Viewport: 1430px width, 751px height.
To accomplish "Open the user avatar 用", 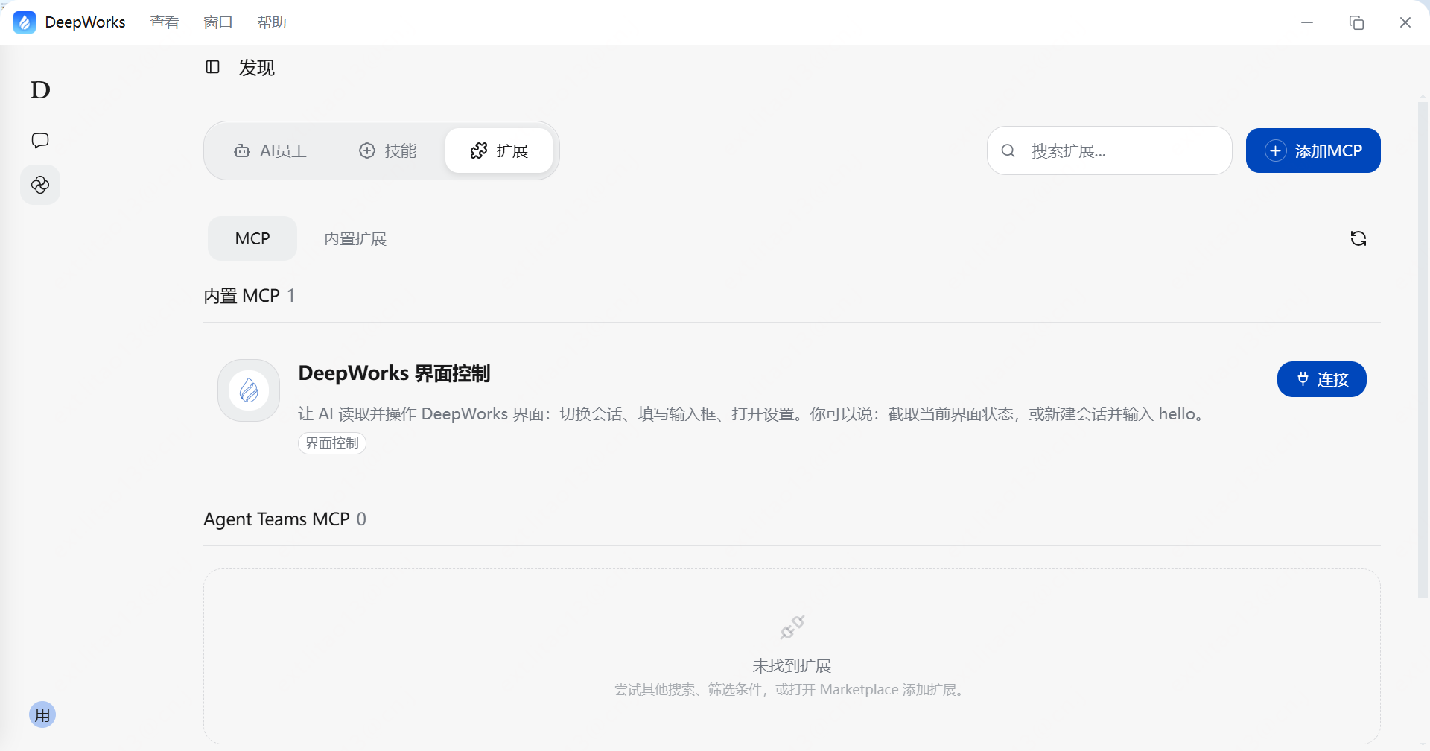I will coord(42,715).
